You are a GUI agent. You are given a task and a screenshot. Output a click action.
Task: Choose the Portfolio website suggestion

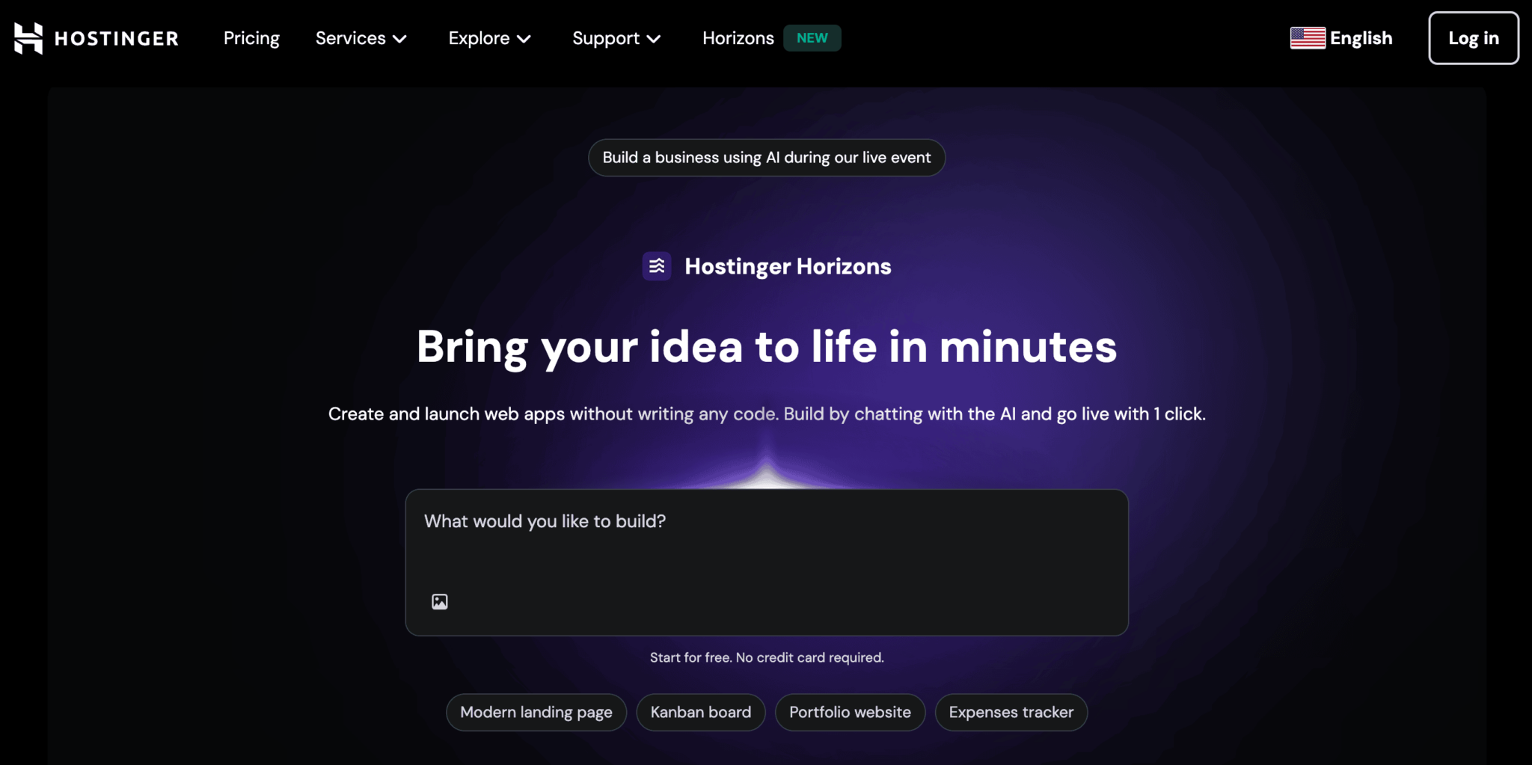850,712
